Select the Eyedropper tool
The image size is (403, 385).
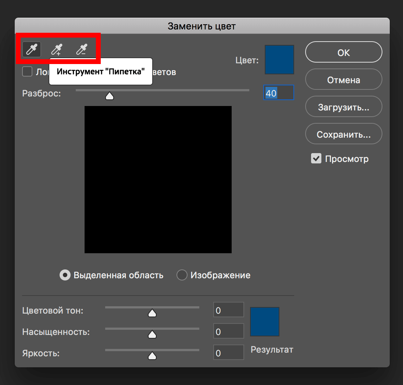click(x=32, y=49)
